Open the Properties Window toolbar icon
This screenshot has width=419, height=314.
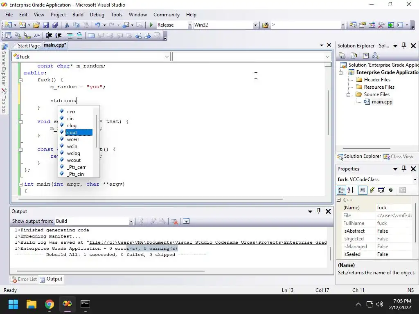363,25
